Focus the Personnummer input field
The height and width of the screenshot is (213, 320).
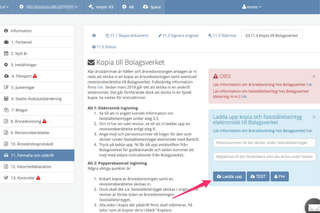tap(264, 143)
